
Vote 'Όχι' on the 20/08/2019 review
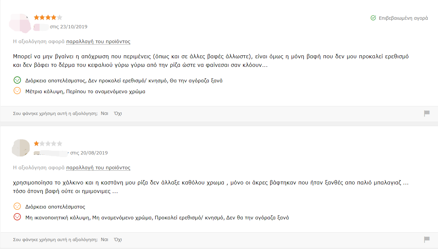[118, 239]
